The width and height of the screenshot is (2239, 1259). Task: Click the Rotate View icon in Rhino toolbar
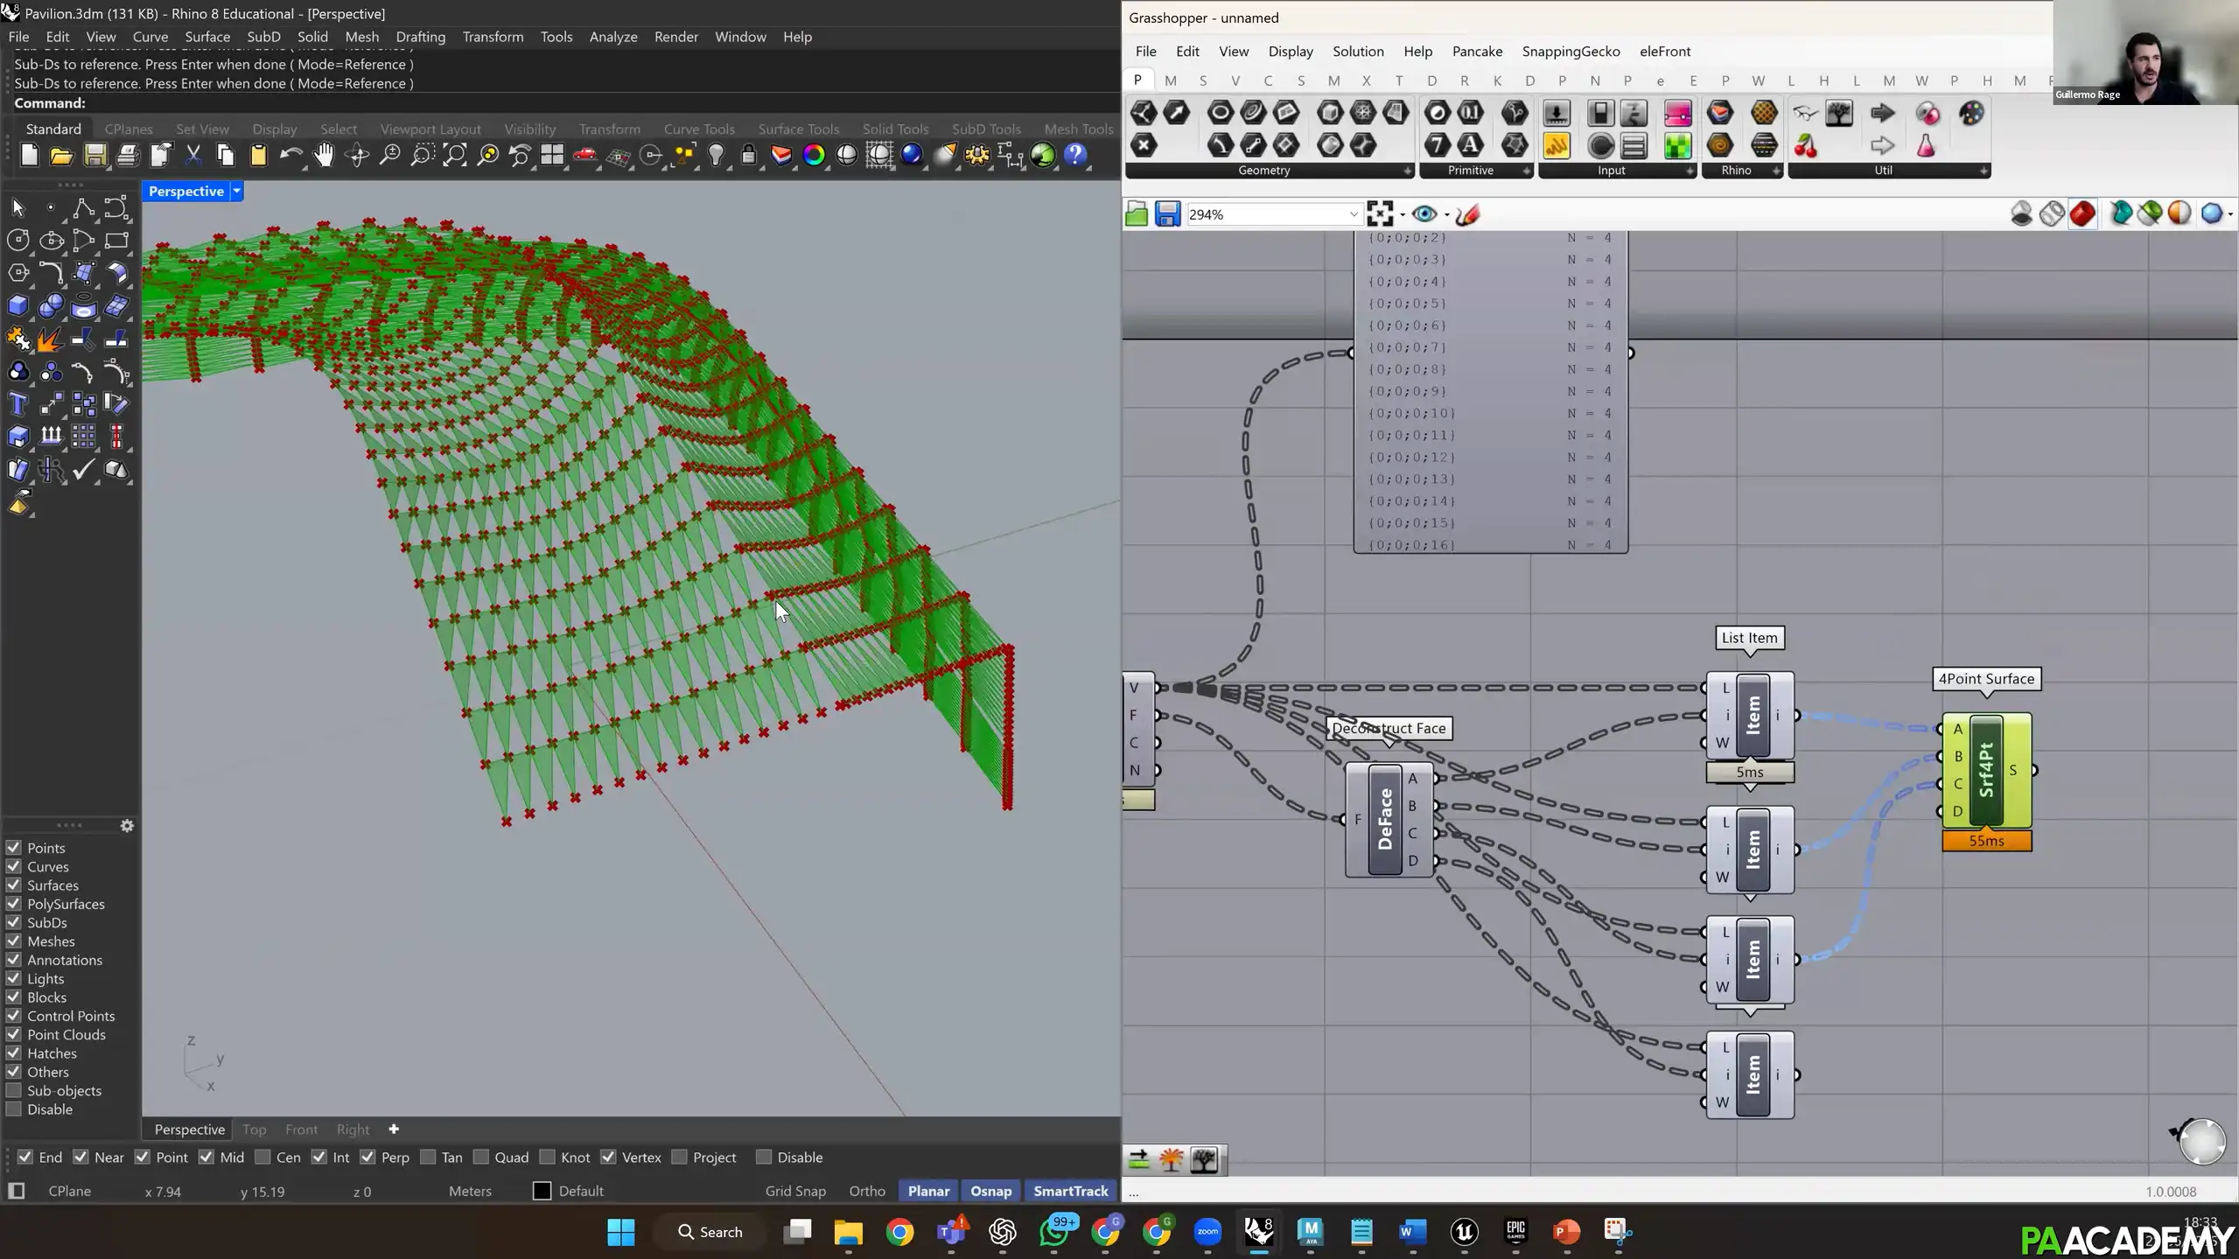point(356,155)
